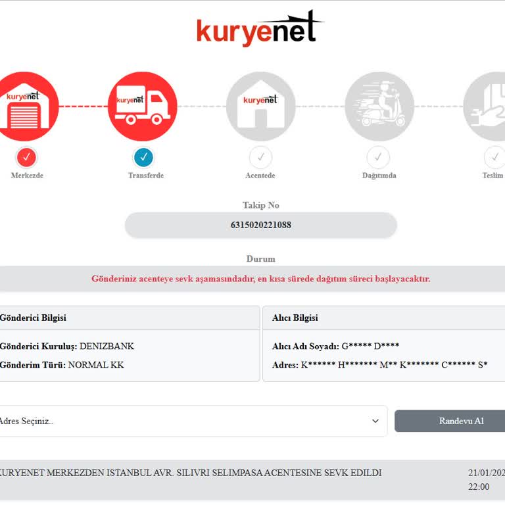Click the Durum heading

[261, 259]
